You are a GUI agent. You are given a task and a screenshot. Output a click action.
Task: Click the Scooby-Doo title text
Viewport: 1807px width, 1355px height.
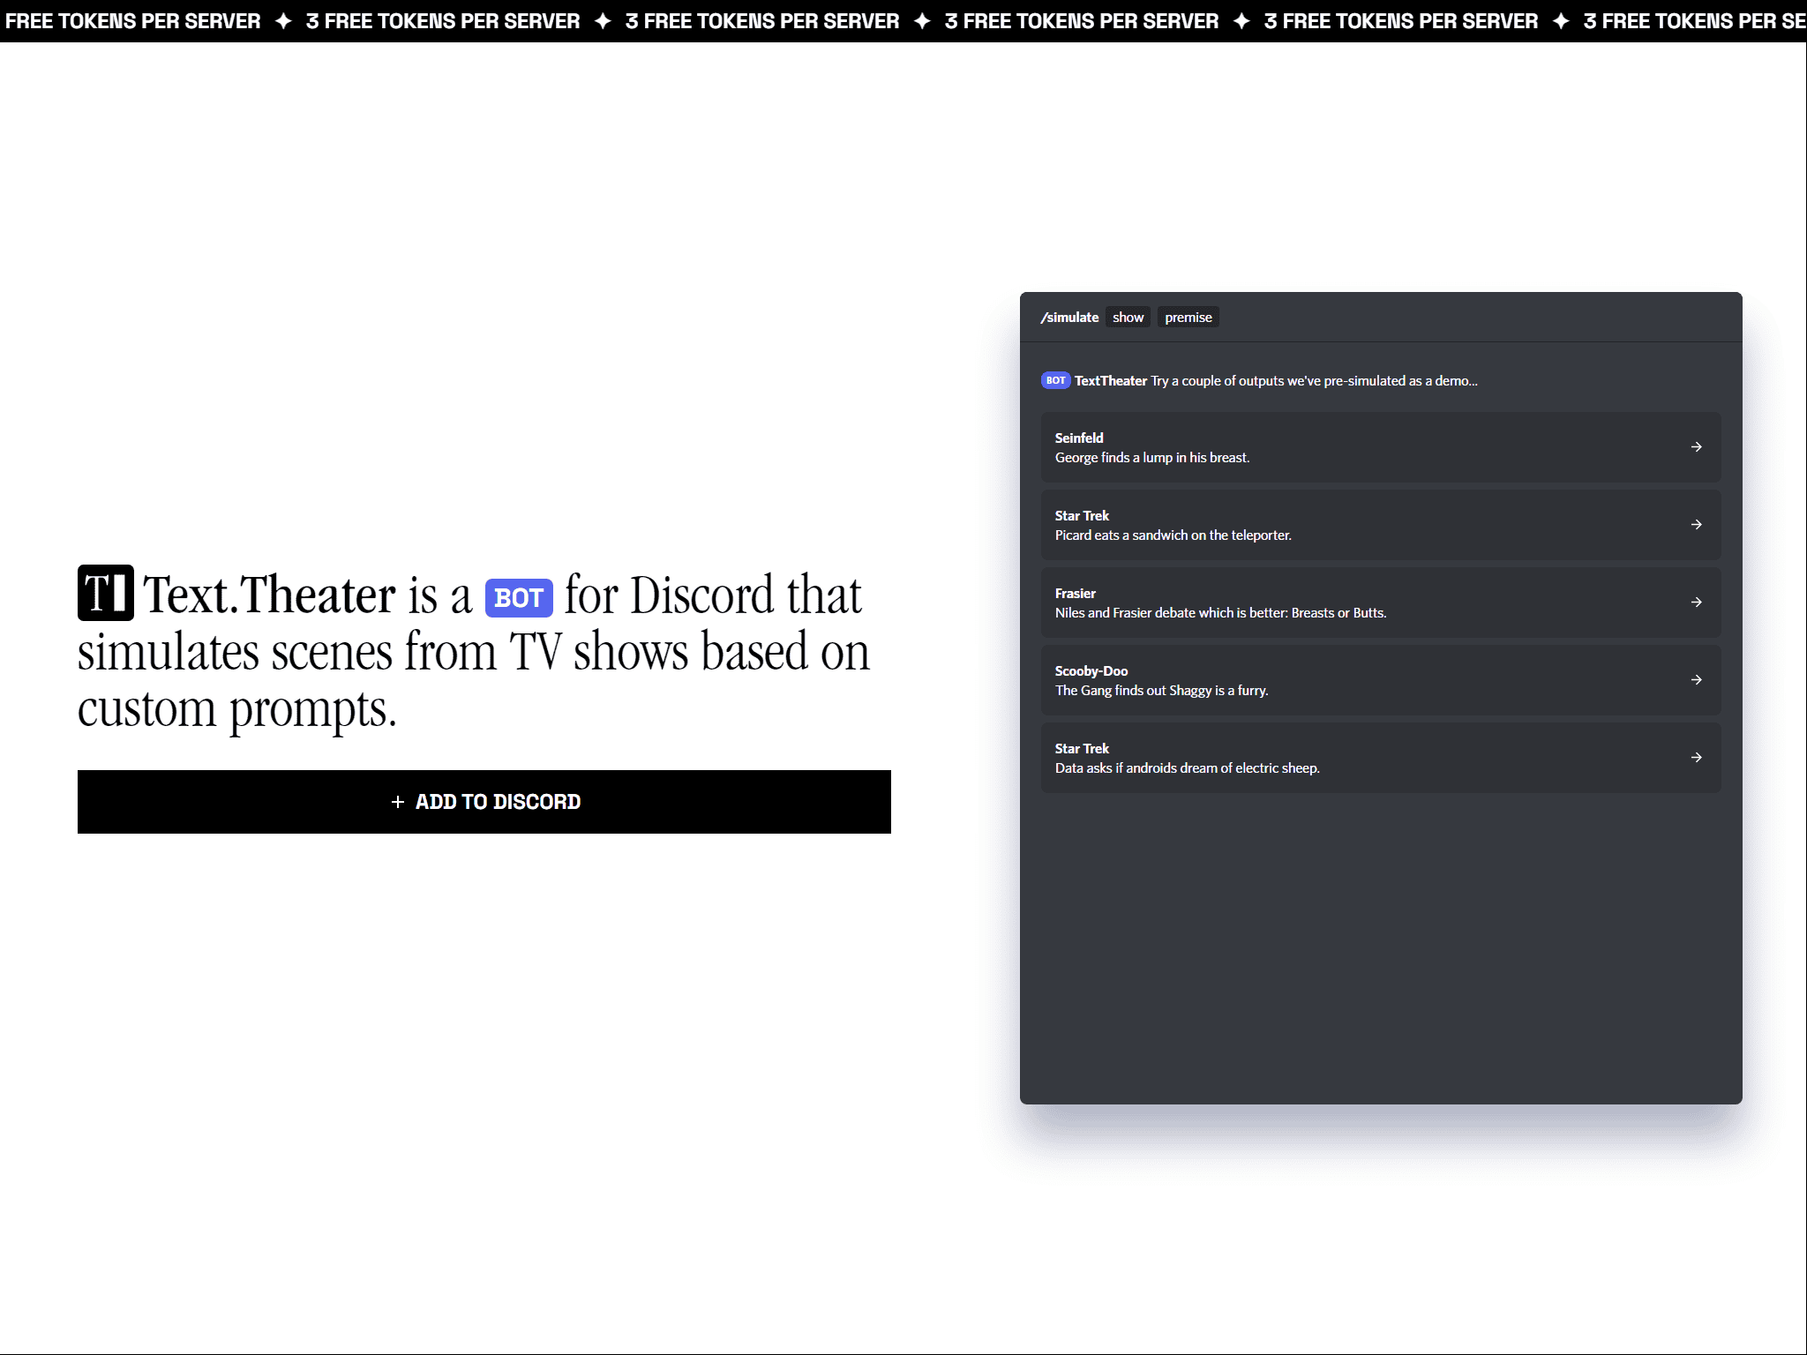coord(1091,670)
